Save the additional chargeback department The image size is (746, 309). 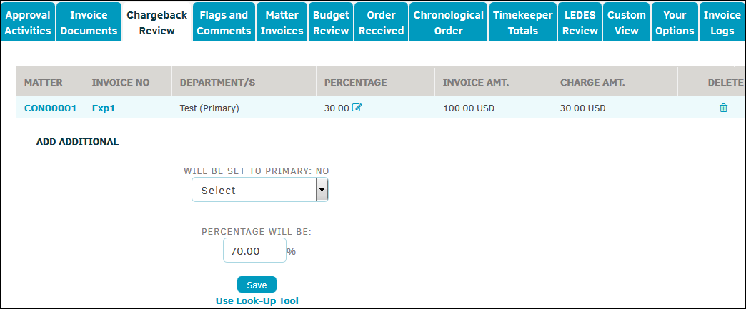(257, 284)
